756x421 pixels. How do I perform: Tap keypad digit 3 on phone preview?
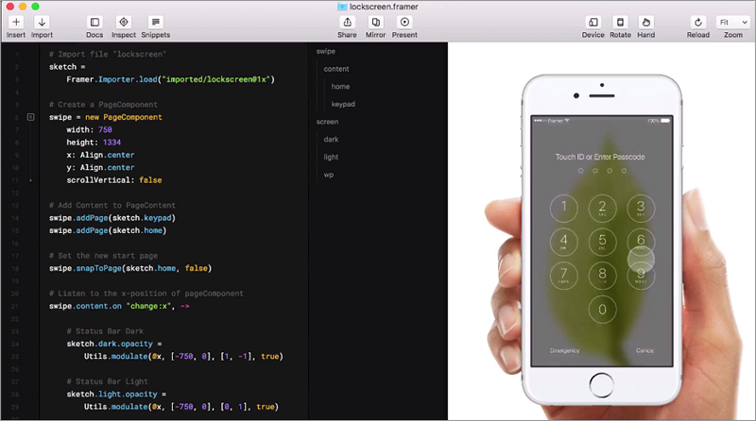[x=641, y=208]
